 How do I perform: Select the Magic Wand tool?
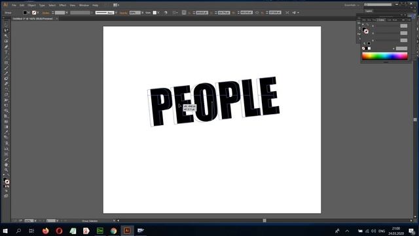tap(6, 35)
